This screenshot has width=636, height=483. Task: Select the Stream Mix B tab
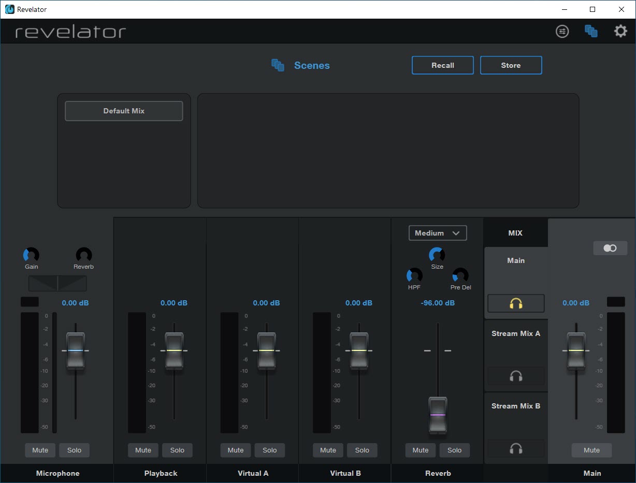tap(516, 406)
